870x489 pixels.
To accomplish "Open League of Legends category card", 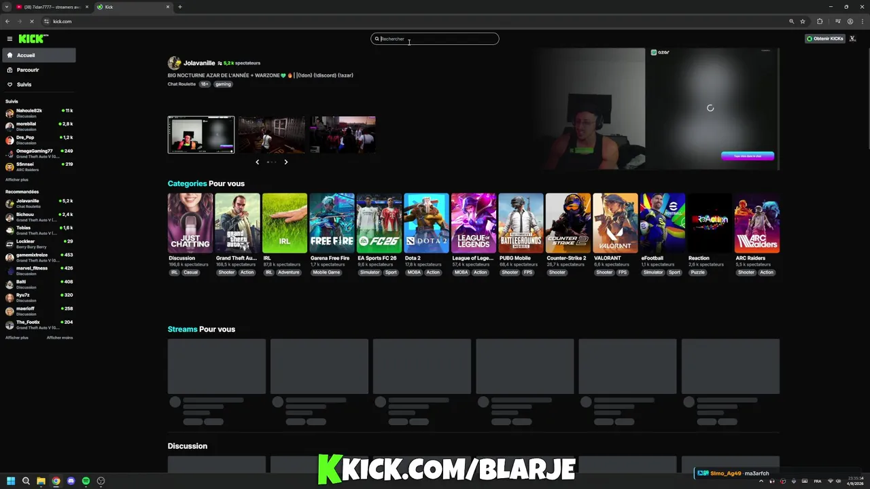I will 474,223.
